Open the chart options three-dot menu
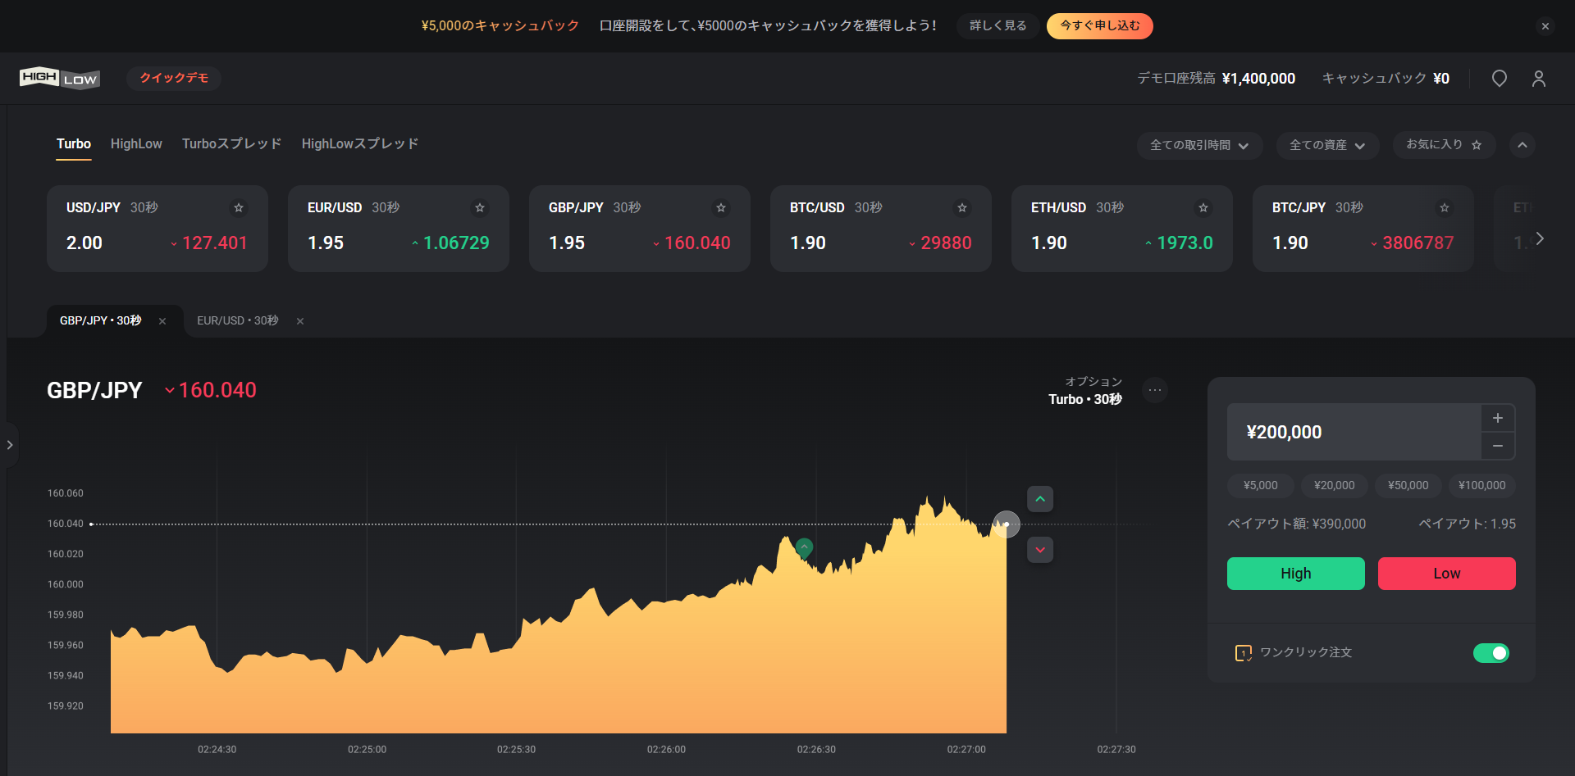The width and height of the screenshot is (1575, 776). 1155,390
